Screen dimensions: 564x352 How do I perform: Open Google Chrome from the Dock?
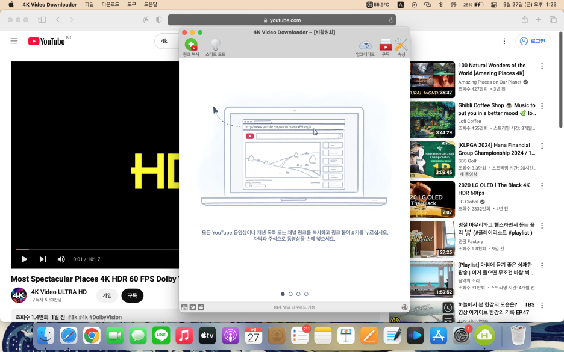click(92, 336)
